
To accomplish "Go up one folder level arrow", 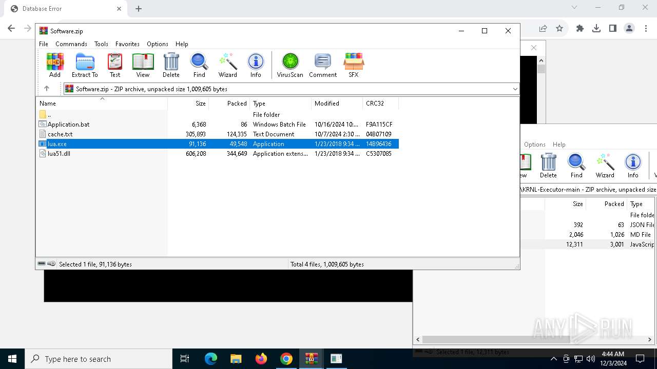I will point(47,89).
